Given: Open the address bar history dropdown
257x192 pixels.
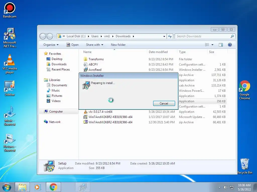Looking at the screenshot, I should tap(164, 36).
